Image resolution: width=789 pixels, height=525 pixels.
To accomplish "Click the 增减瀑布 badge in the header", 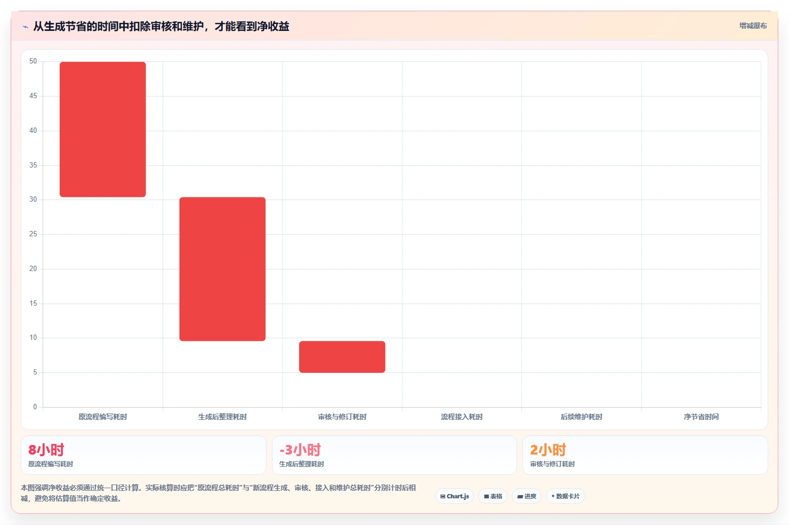I will (753, 26).
